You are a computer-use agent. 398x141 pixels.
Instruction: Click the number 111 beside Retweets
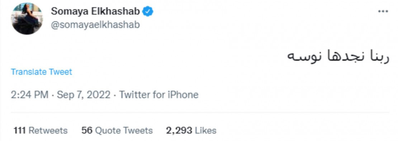pos(20,131)
